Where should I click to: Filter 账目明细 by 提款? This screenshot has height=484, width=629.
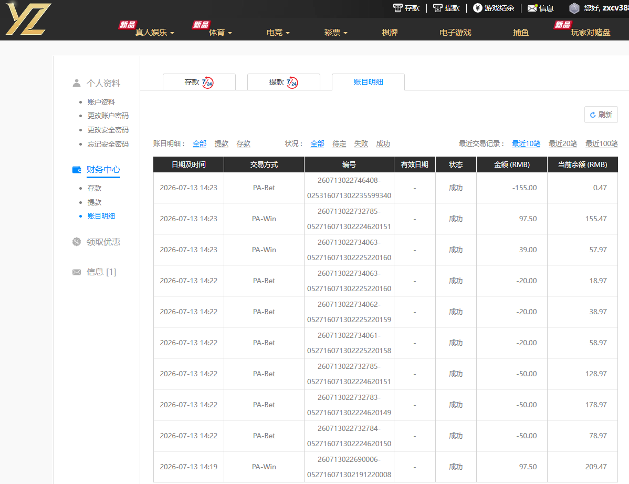pyautogui.click(x=222, y=143)
